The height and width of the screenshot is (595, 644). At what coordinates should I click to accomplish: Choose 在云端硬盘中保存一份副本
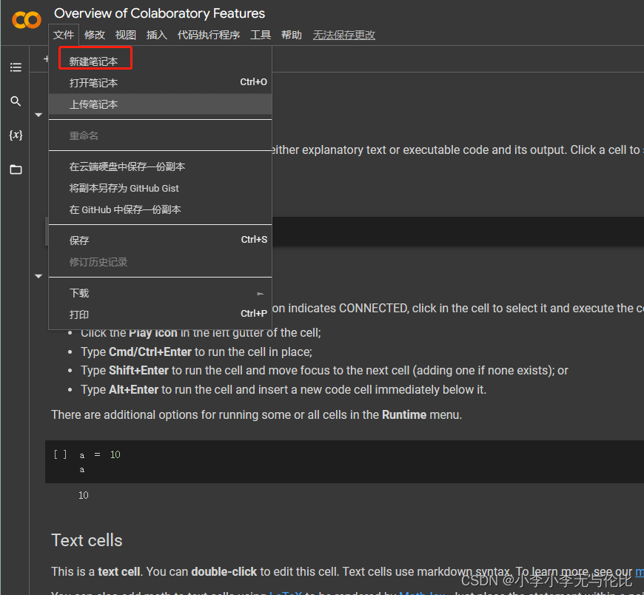[160, 167]
